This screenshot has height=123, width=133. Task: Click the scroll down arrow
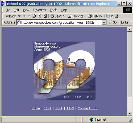[130, 113]
